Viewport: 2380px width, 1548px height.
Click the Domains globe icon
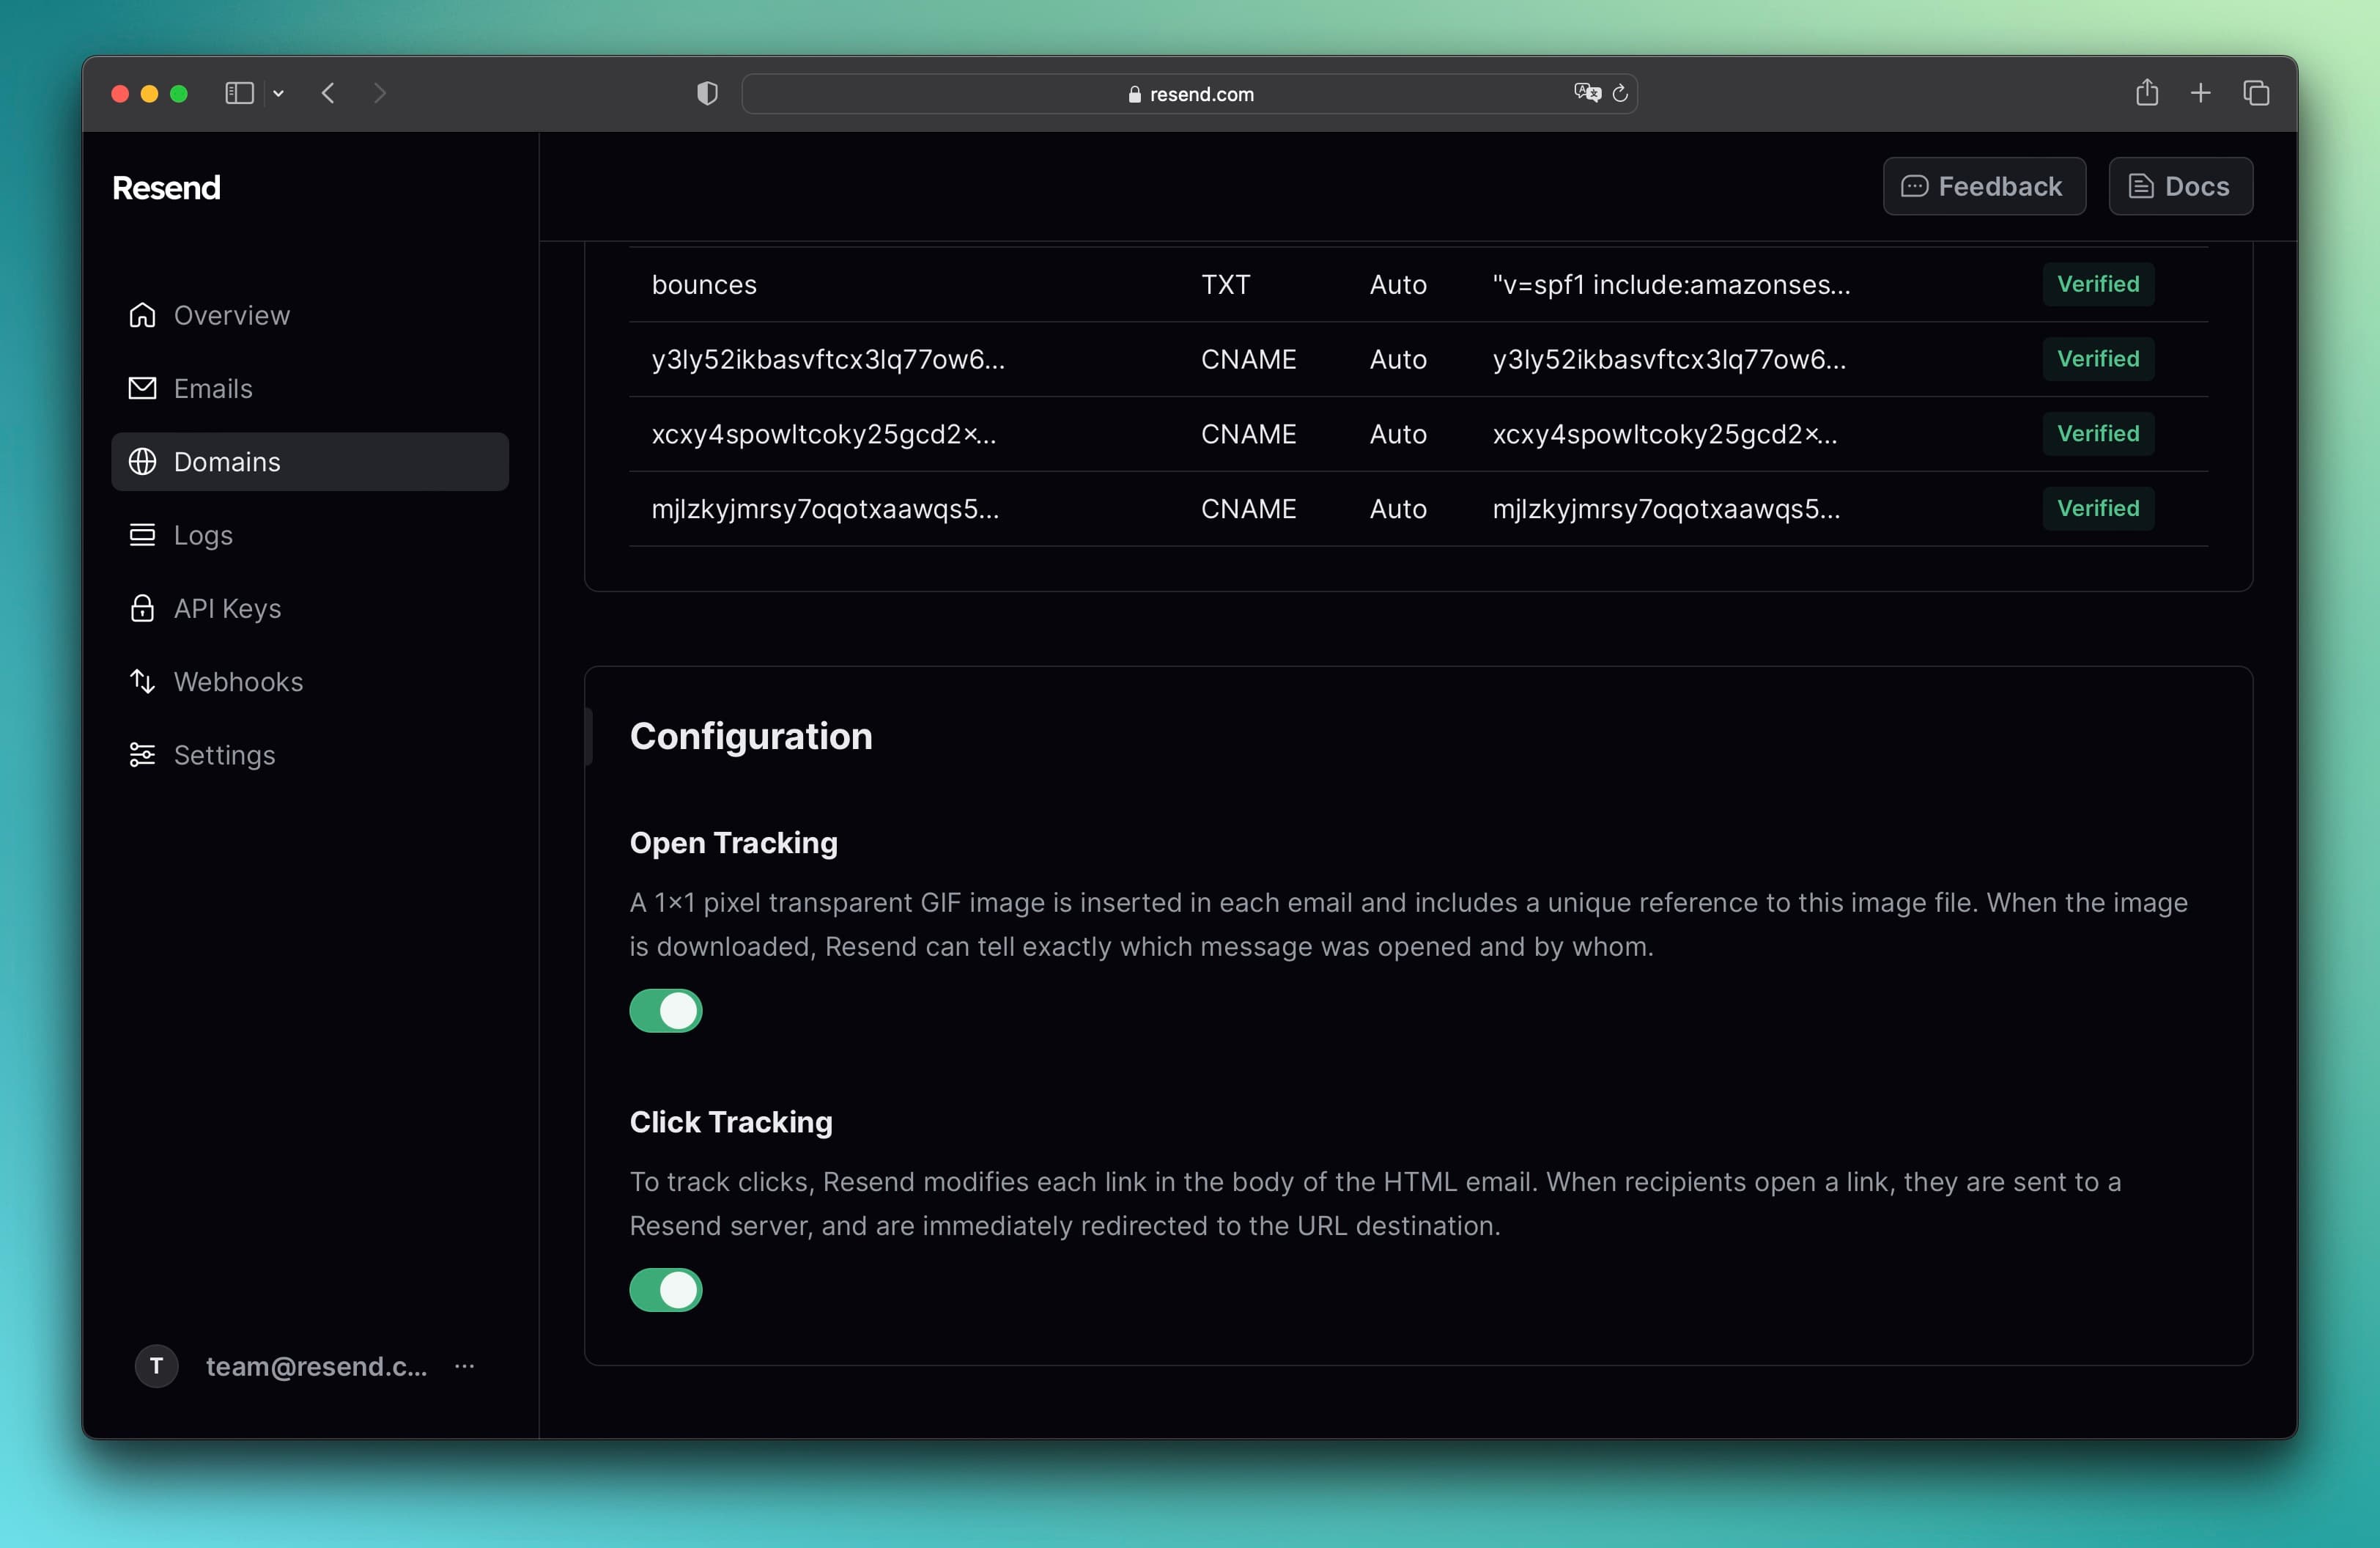click(x=142, y=461)
